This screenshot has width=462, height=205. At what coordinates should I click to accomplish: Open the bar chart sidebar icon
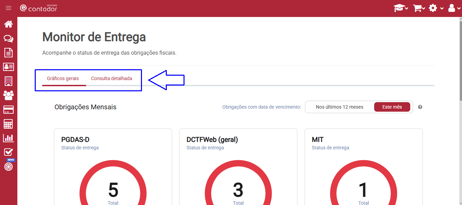tap(9, 138)
